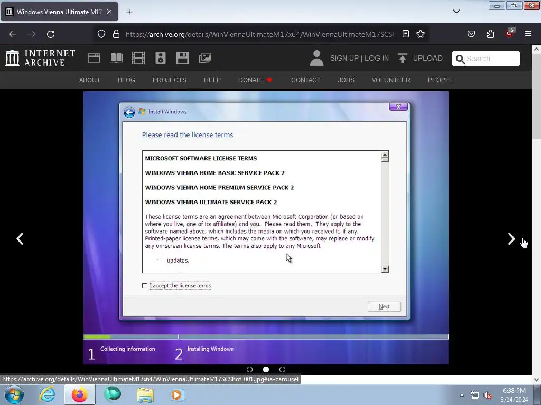Image resolution: width=541 pixels, height=405 pixels.
Task: Open the Software floppy disk icon
Action: [x=182, y=58]
